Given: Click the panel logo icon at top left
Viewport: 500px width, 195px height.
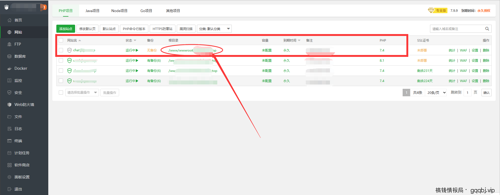Looking at the screenshot, I should pyautogui.click(x=6, y=7).
